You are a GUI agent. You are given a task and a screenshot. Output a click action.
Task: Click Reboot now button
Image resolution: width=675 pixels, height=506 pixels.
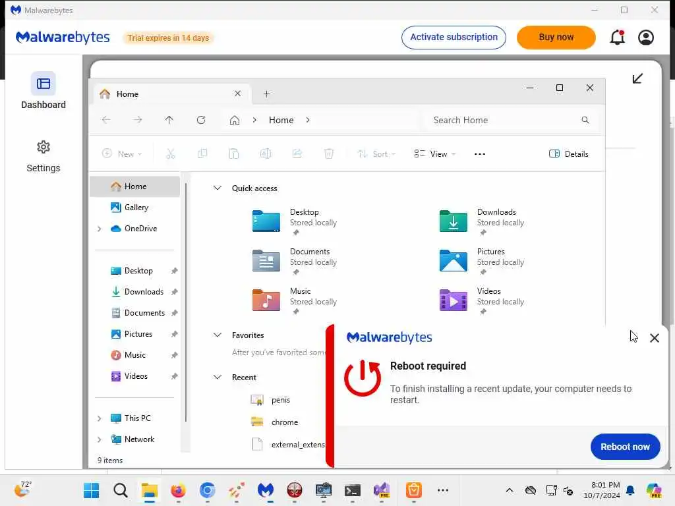pyautogui.click(x=625, y=447)
